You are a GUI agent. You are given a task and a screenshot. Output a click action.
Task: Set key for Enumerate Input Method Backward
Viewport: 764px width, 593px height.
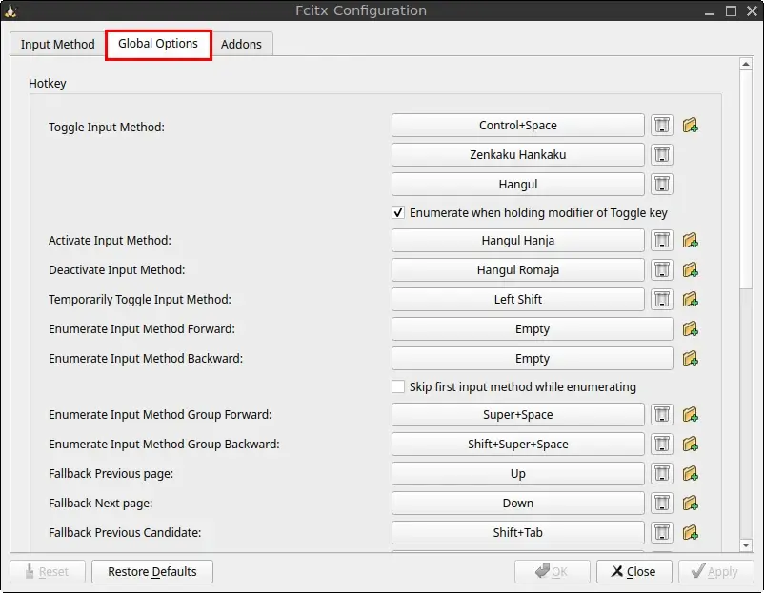[533, 359]
